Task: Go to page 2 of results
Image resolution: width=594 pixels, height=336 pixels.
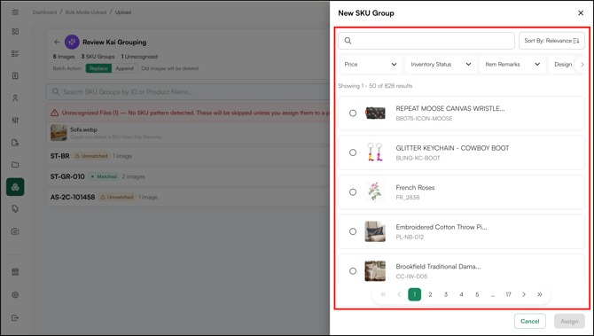Action: click(x=430, y=294)
